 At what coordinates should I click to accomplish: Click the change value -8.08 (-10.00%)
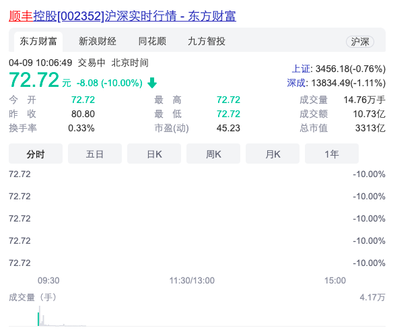(x=109, y=83)
